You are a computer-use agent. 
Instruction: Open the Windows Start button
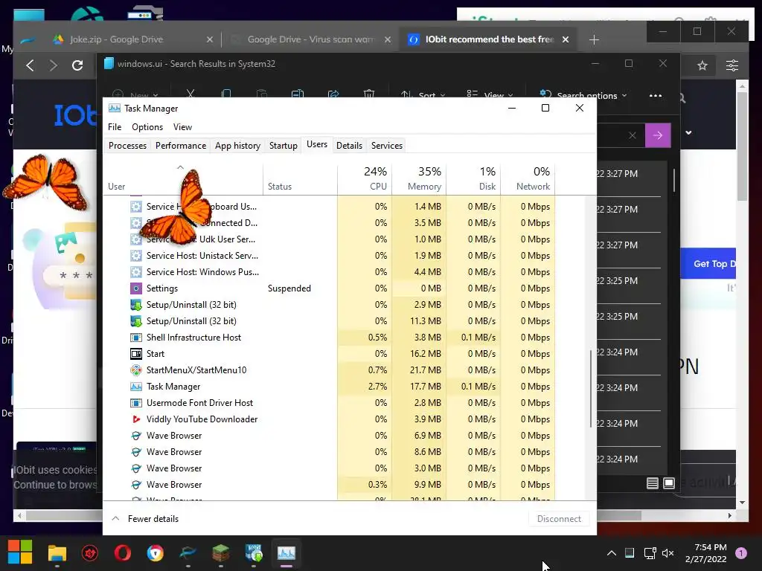pos(20,552)
